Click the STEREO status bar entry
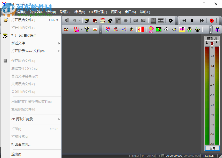Image resolution: width=222 pixels, height=158 pixels. pyautogui.click(x=134, y=156)
